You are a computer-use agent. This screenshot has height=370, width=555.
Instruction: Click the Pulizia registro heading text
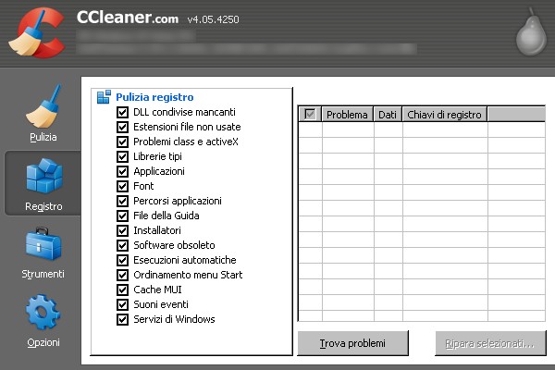coord(154,97)
